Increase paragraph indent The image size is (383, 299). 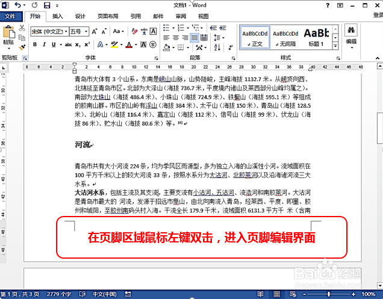point(223,28)
